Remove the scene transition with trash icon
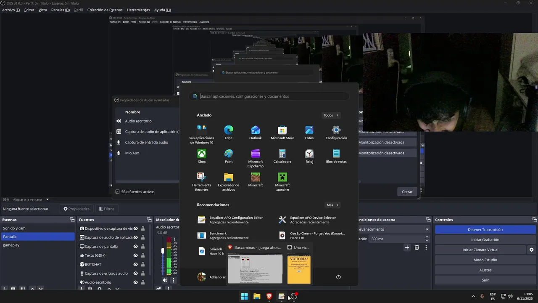 point(417,247)
